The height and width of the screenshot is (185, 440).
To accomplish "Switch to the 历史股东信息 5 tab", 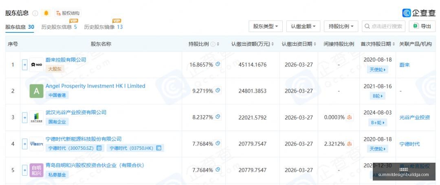I will click(x=59, y=27).
